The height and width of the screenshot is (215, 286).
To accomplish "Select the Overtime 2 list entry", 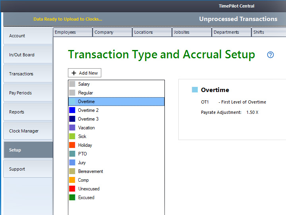I will click(88, 110).
